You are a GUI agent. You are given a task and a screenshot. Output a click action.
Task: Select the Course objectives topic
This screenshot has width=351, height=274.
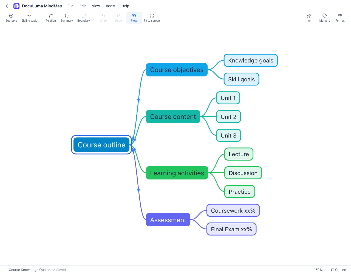click(x=177, y=70)
